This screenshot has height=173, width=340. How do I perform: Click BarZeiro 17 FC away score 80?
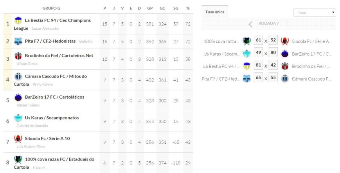pyautogui.click(x=273, y=53)
